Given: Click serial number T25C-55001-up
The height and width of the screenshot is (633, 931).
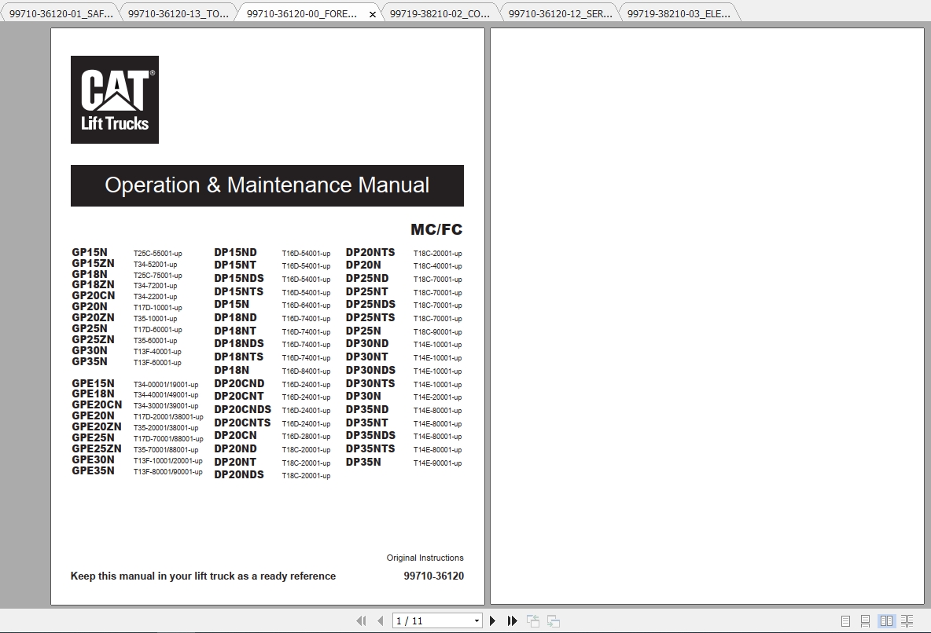Looking at the screenshot, I should click(x=158, y=254).
